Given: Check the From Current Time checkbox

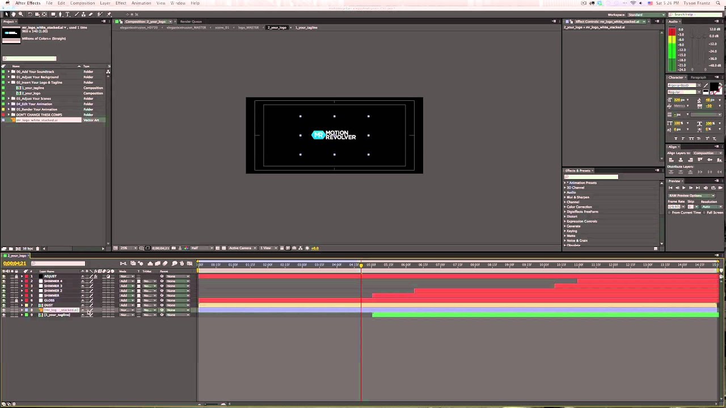Looking at the screenshot, I should pyautogui.click(x=669, y=212).
